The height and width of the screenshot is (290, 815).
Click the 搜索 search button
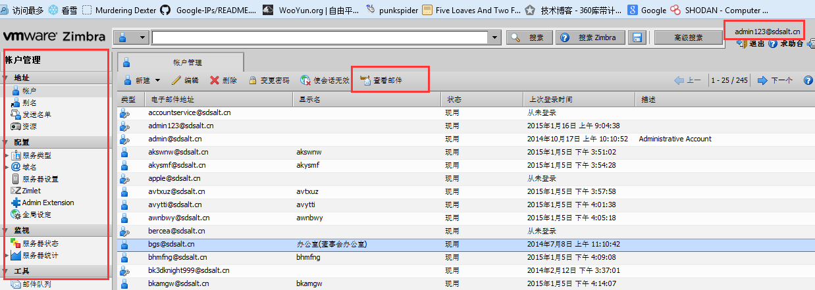point(529,37)
